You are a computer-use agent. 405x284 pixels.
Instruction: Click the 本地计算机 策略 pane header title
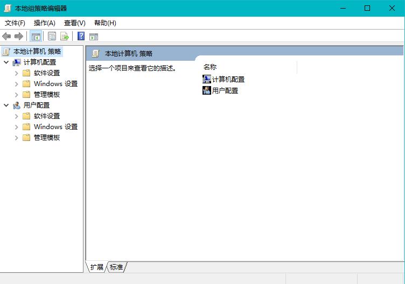pos(129,54)
